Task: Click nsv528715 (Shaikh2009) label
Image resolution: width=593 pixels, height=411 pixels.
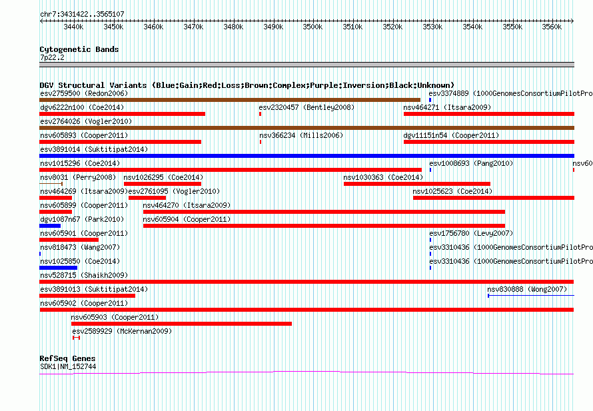Action: click(x=84, y=275)
